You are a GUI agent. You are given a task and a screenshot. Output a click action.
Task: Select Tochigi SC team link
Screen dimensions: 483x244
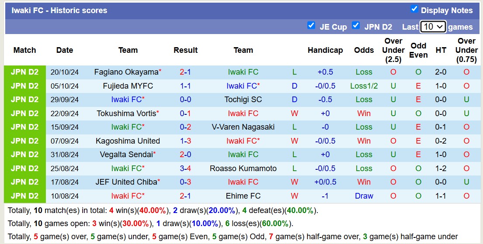click(243, 100)
